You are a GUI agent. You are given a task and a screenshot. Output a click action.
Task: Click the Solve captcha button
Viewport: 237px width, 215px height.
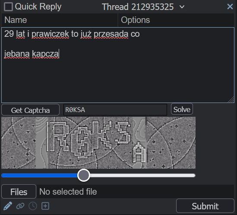click(182, 109)
